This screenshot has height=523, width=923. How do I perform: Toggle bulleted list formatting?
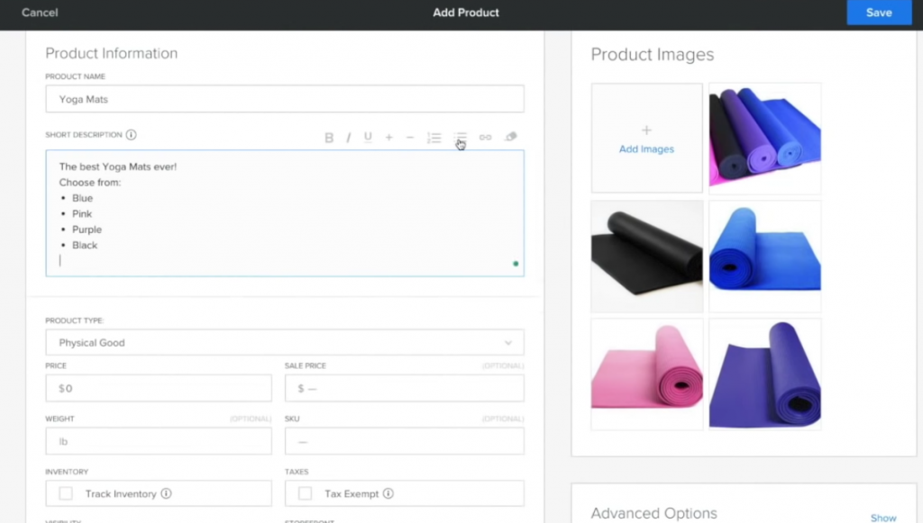coord(461,138)
